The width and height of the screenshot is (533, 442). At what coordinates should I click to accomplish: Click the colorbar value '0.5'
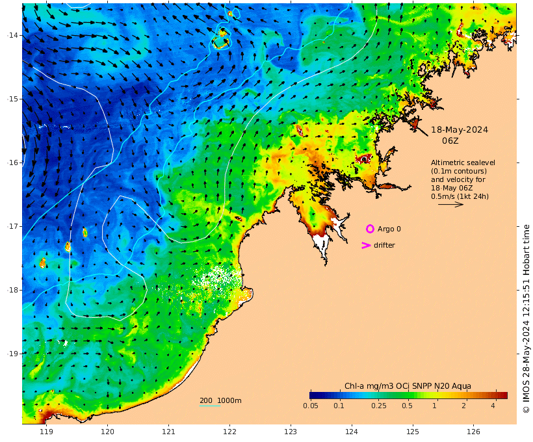407,406
